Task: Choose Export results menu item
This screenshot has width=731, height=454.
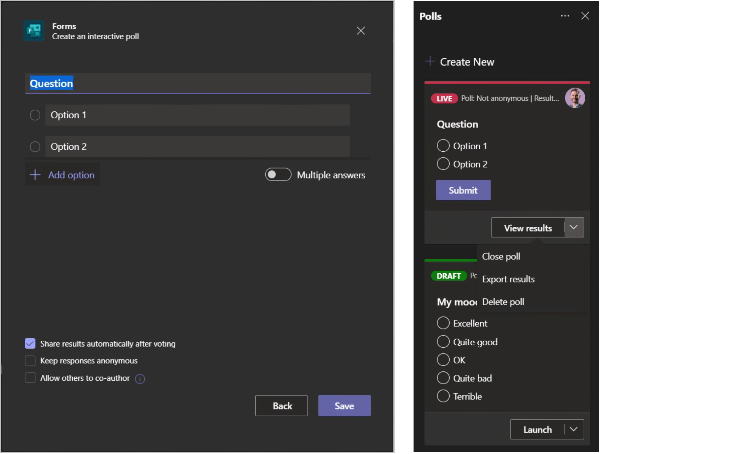Action: (x=508, y=279)
